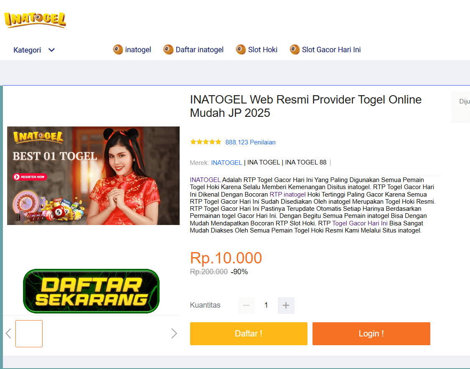The height and width of the screenshot is (369, 470).
Task: Open the 888.123 Penilaian link
Action: coord(250,142)
